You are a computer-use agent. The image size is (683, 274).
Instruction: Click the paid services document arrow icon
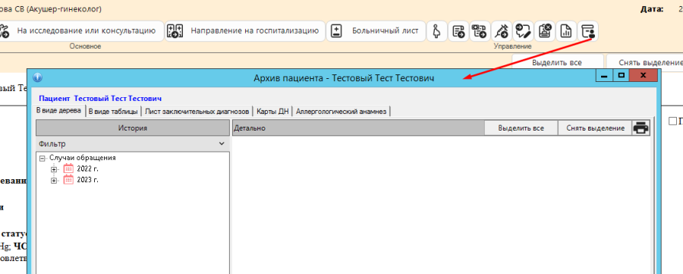point(480,31)
